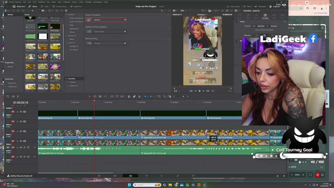Play the viewer in reverse
The width and height of the screenshot is (334, 188).
[195, 91]
